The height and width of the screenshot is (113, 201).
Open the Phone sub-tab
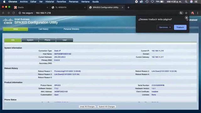(x=47, y=40)
